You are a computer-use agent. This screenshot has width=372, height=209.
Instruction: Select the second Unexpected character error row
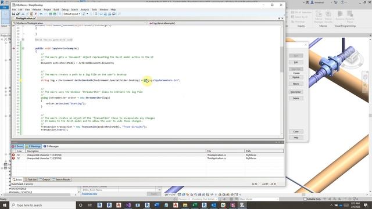click(x=147, y=158)
